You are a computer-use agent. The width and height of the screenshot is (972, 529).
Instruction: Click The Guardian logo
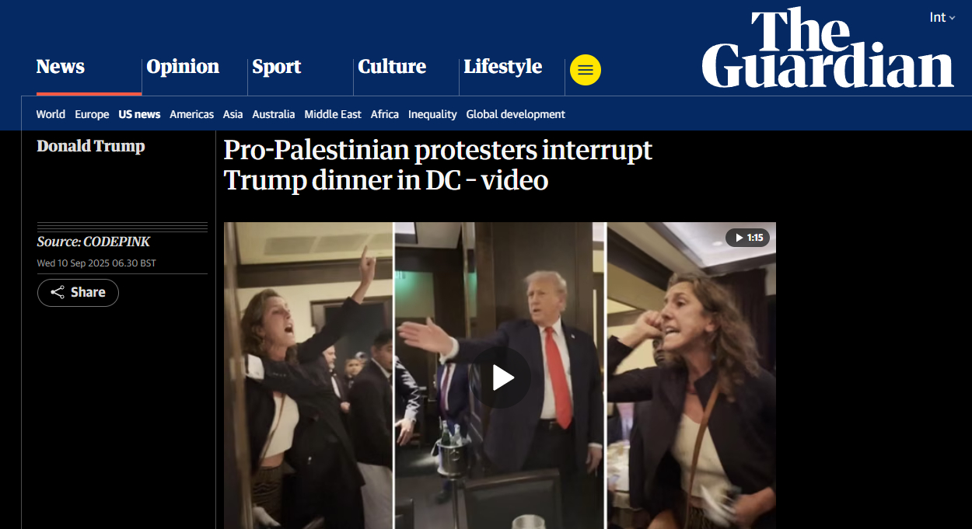[x=827, y=48]
